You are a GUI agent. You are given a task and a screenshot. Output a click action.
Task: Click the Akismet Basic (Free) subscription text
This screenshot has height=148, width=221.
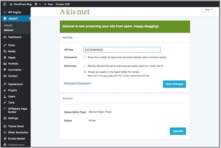100,112
